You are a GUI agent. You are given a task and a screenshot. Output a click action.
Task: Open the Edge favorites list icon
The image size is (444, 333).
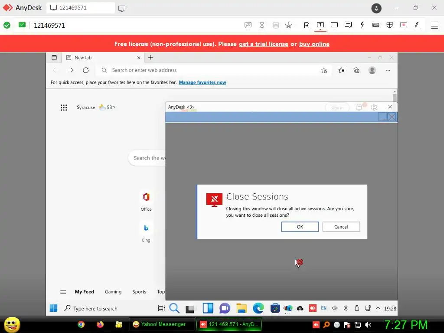341,70
